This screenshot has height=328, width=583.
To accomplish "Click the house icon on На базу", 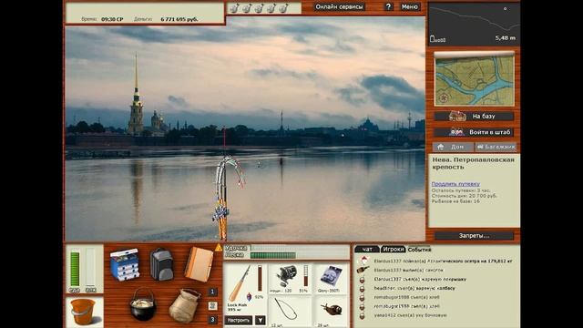I will tap(457, 116).
